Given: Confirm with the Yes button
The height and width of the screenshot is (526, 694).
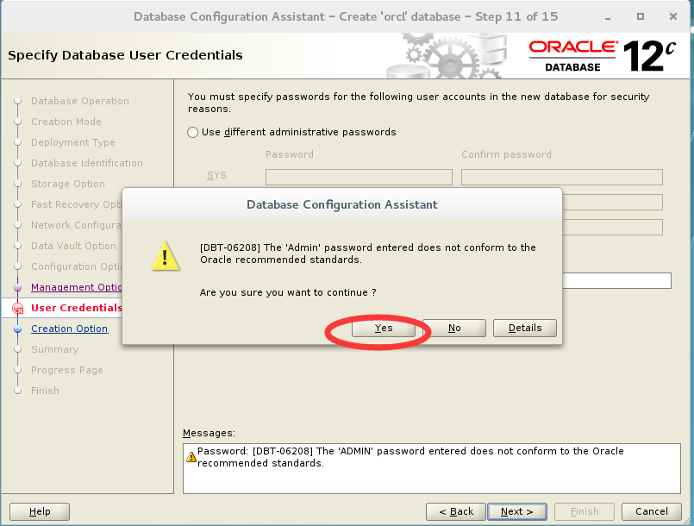Looking at the screenshot, I should (384, 328).
